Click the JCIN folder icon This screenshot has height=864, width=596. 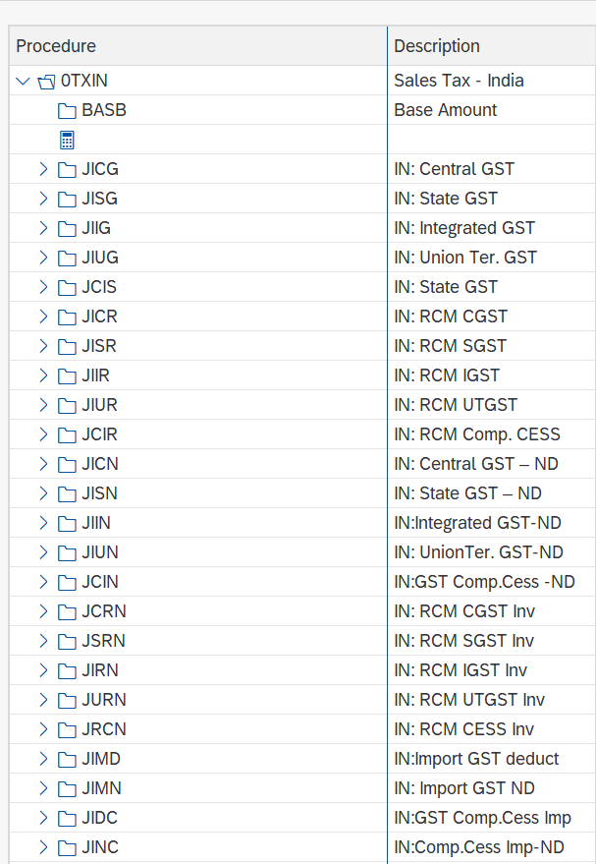point(67,583)
